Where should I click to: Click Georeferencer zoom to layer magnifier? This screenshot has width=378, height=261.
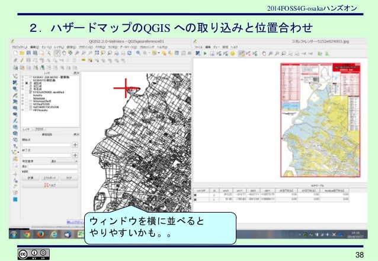[x=283, y=53]
